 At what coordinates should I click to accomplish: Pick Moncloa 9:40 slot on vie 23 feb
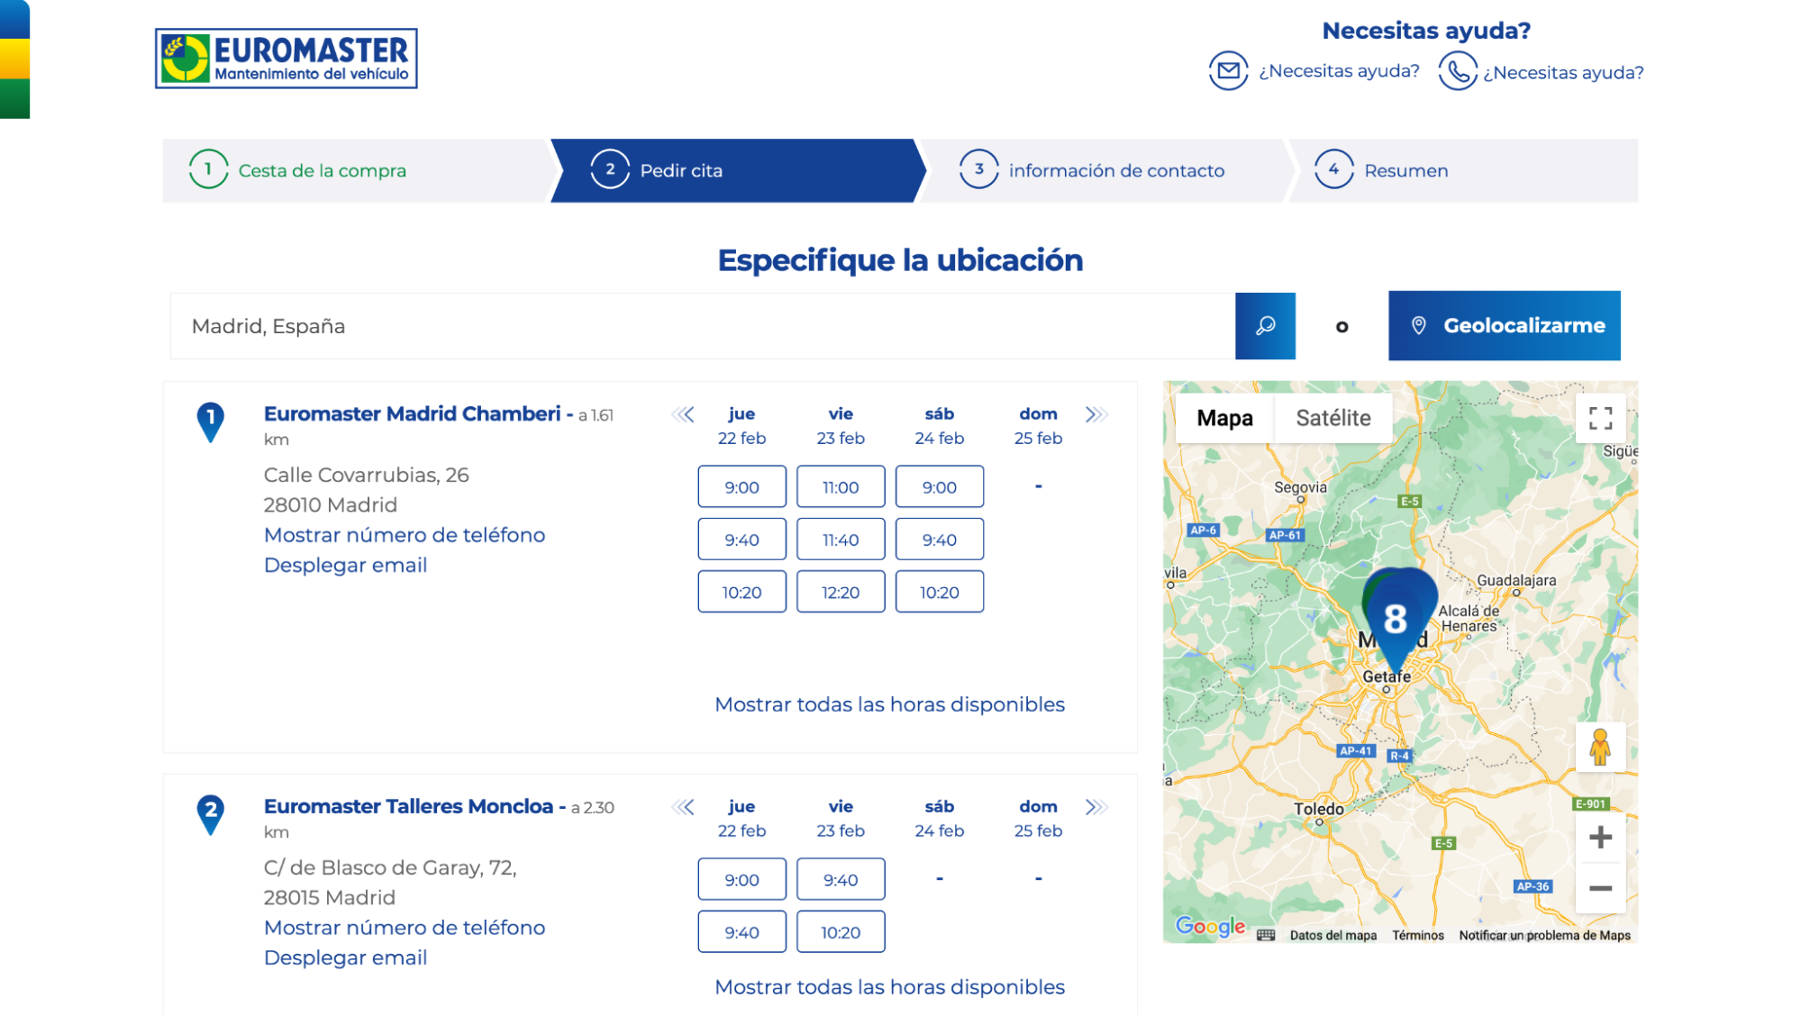(x=841, y=880)
